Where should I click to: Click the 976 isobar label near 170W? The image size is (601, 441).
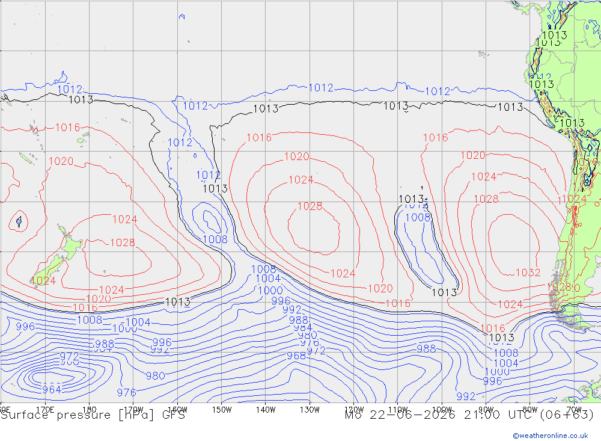[x=126, y=393]
